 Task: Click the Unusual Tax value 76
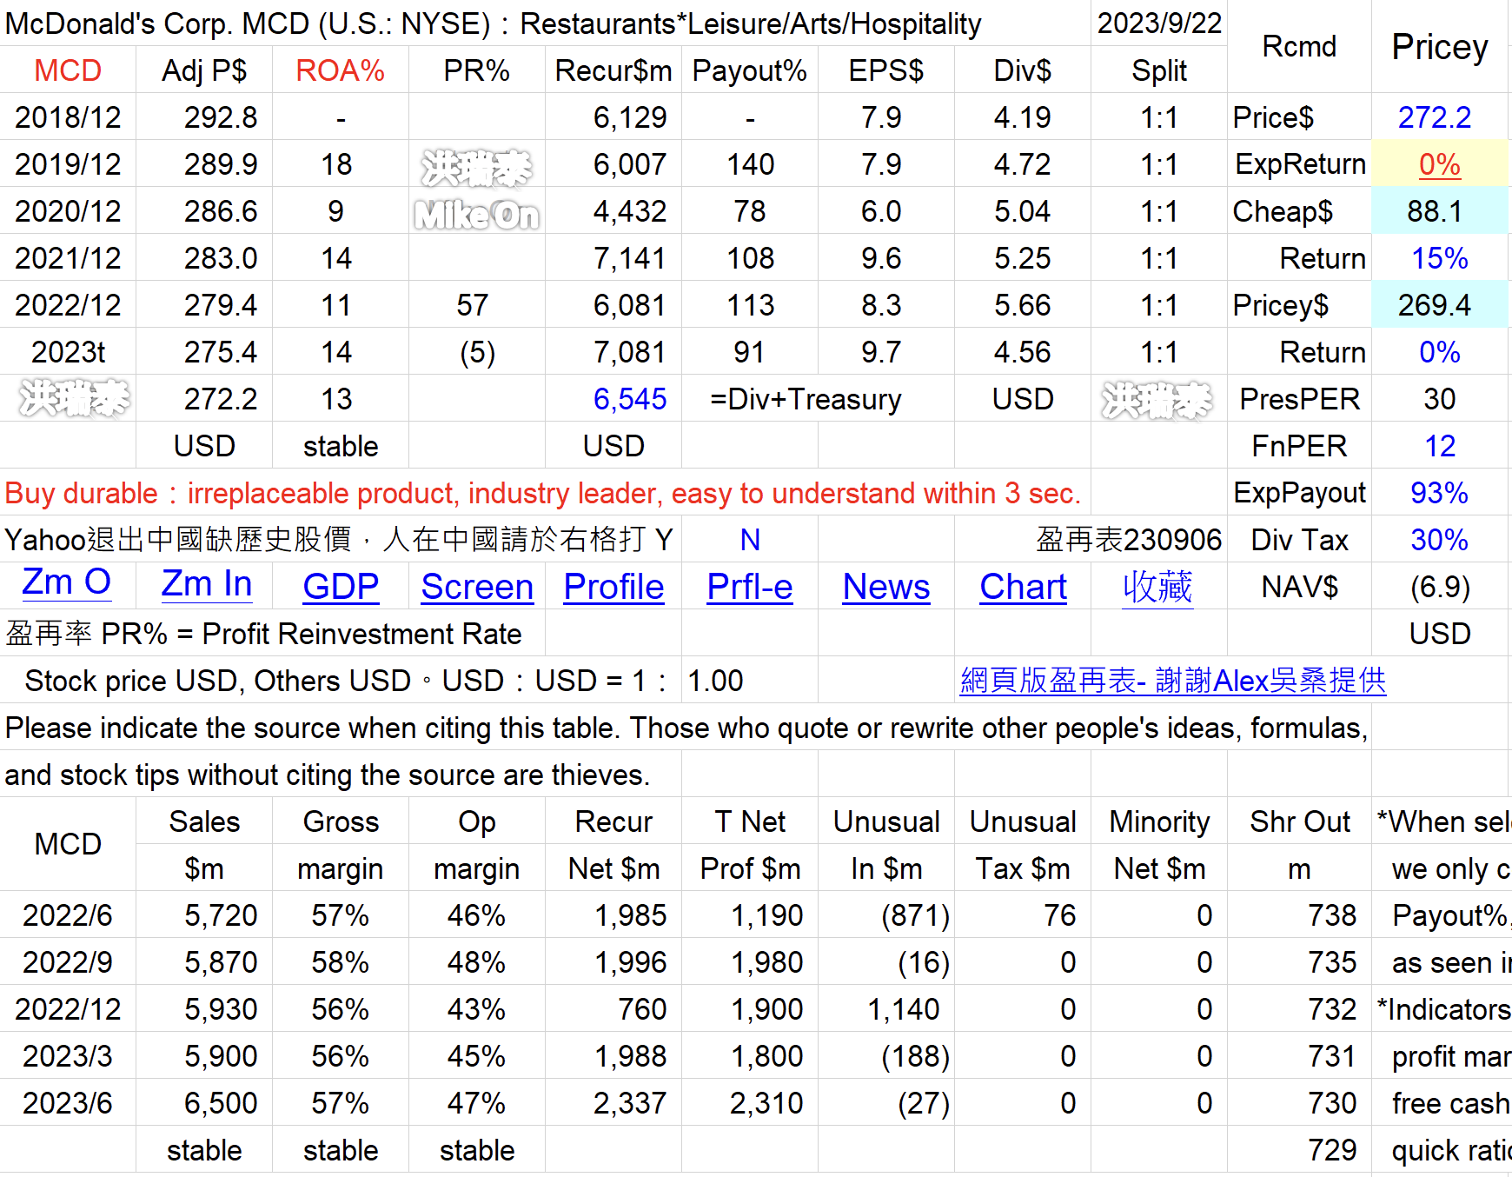(x=1060, y=915)
